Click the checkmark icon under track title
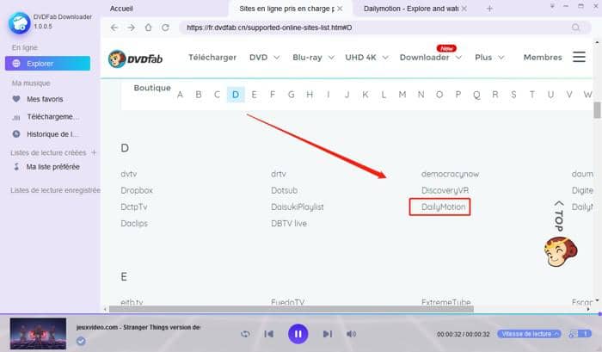 (x=81, y=341)
